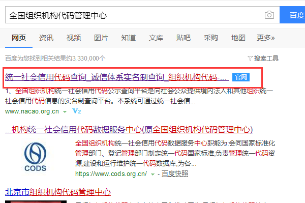Go to the 贴吧 tab
Viewport: 305px width, 203px height.
click(x=183, y=38)
